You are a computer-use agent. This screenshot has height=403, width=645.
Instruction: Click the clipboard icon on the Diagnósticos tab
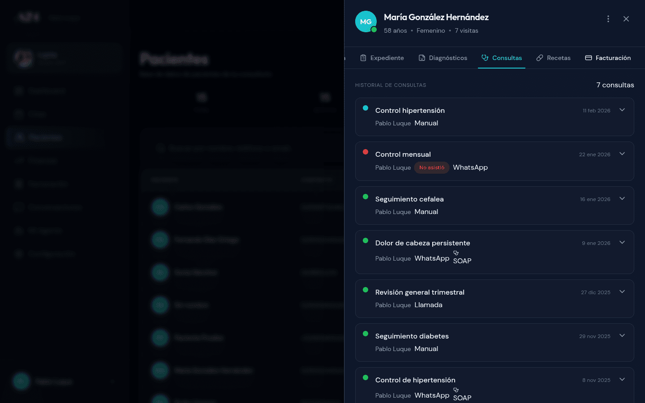point(421,58)
